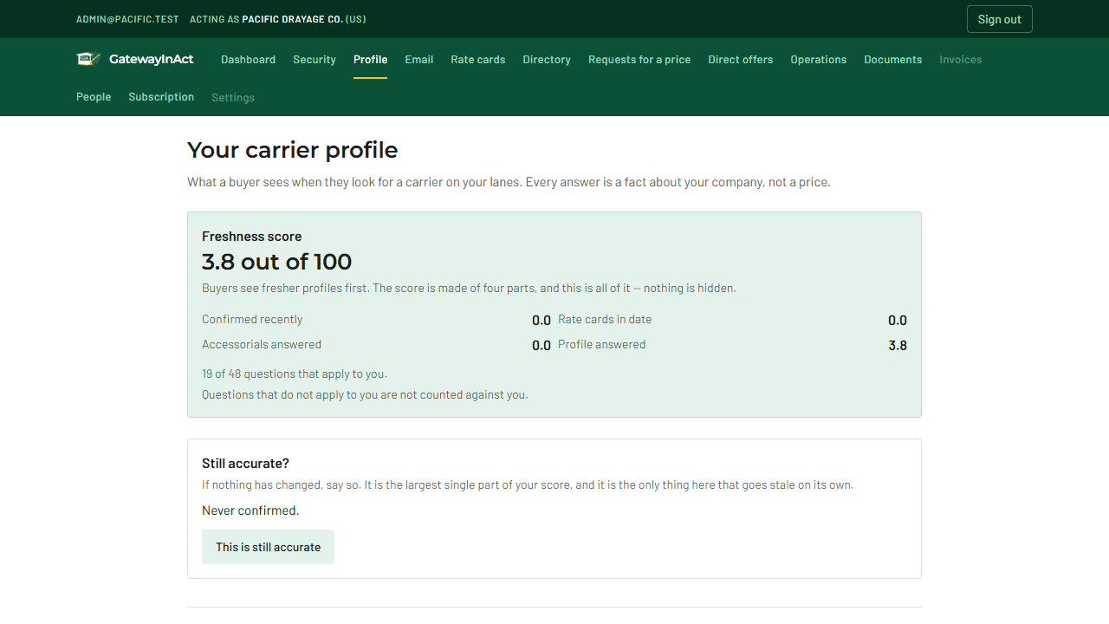Select the Profile nav tab
Image resolution: width=1109 pixels, height=624 pixels.
click(370, 60)
